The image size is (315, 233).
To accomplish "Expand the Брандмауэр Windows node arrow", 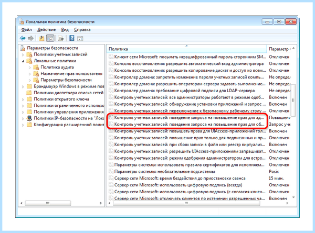I will pos(23,87).
